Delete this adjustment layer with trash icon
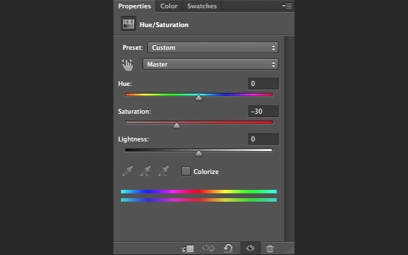Image resolution: width=408 pixels, height=255 pixels. pyautogui.click(x=270, y=248)
